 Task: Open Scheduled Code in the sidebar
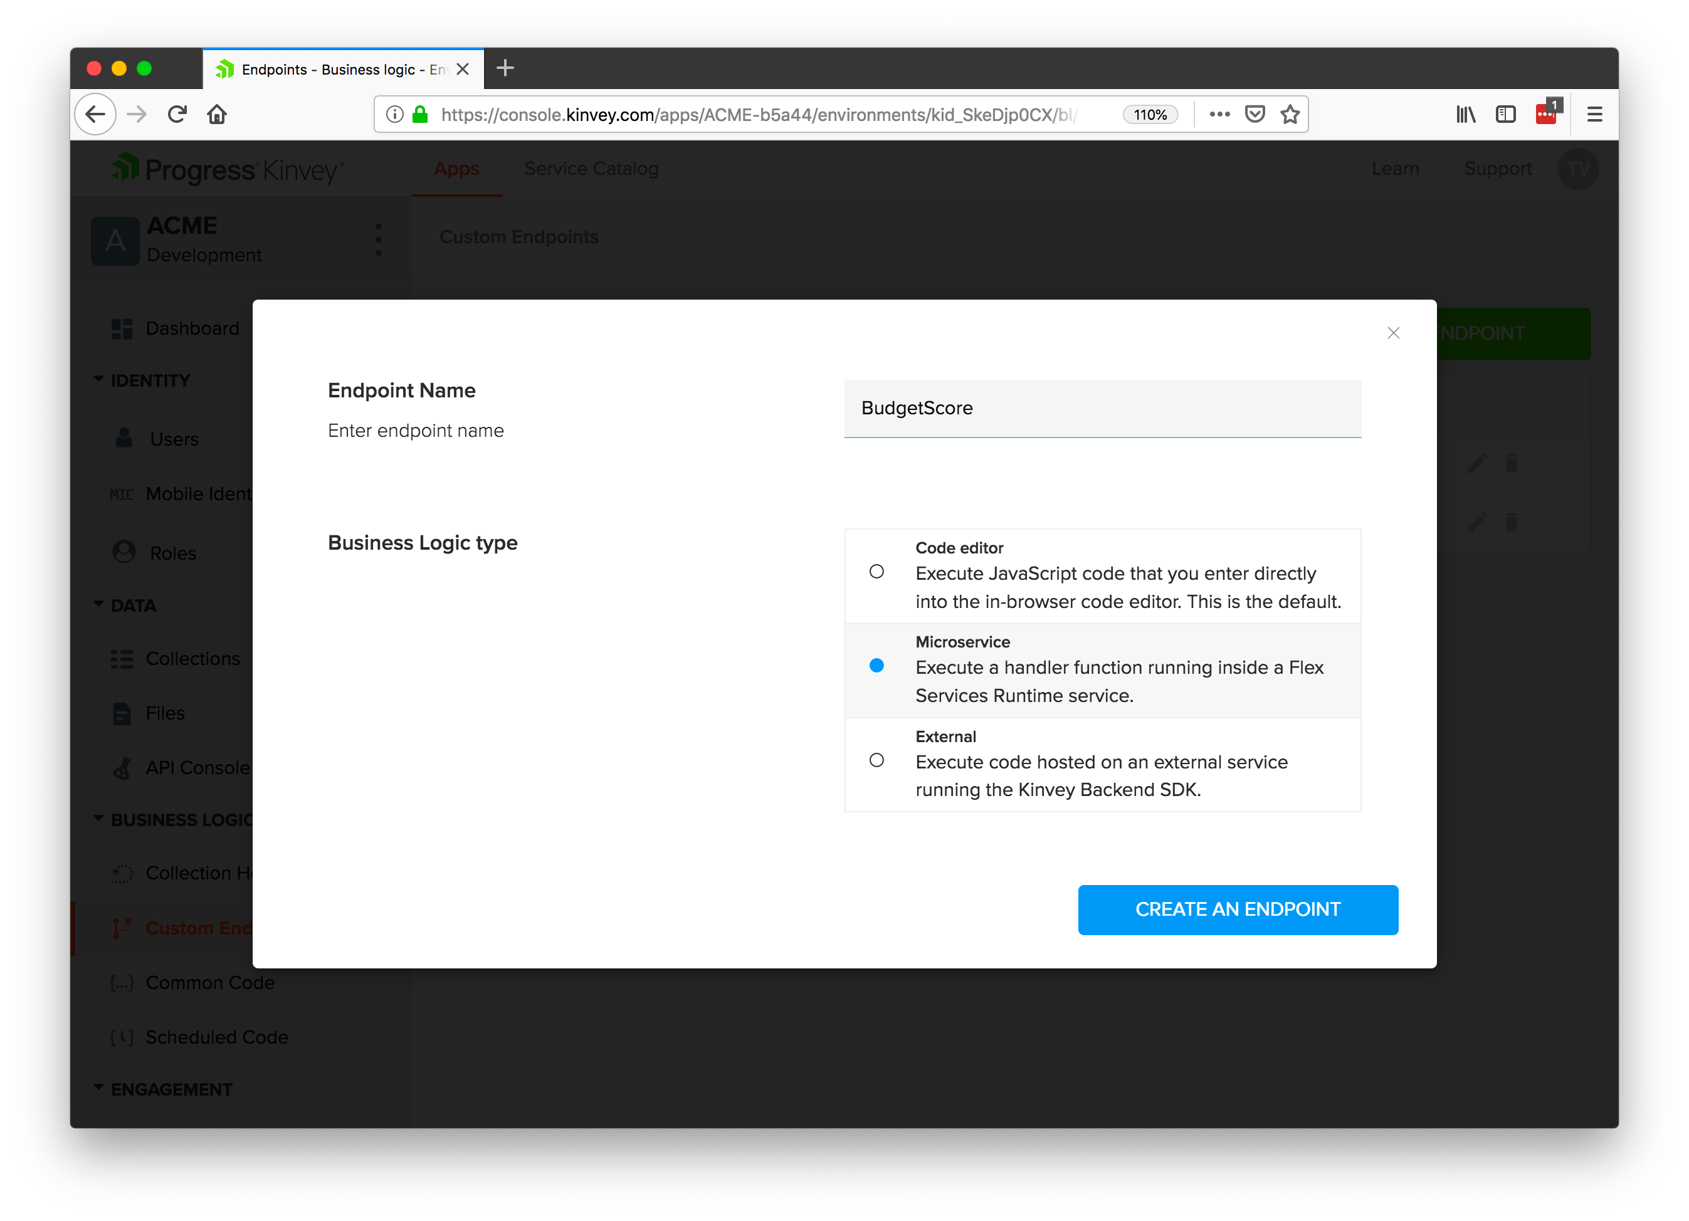tap(217, 1037)
